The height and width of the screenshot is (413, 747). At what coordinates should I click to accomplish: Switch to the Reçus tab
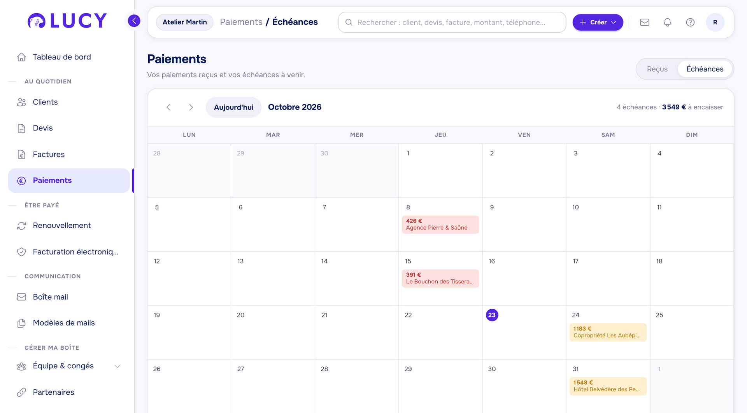657,69
